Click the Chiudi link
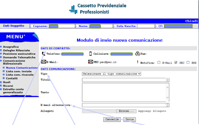Image resolution: width=199 pixels, height=125 pixels. click(192, 21)
